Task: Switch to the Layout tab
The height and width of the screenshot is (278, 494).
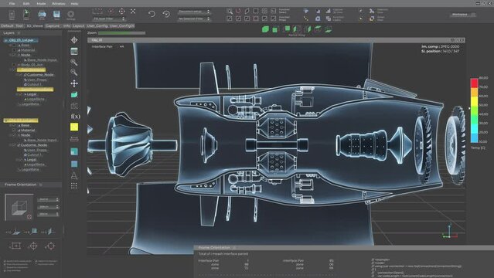Action: pyautogui.click(x=78, y=25)
